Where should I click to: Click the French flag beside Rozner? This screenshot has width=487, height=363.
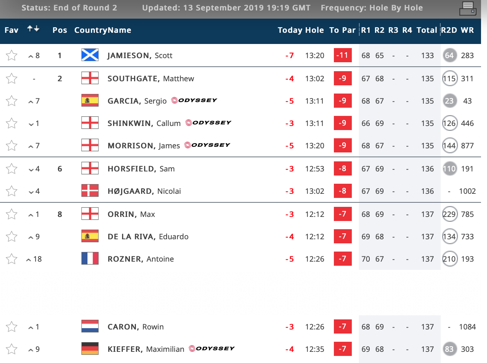pos(90,258)
